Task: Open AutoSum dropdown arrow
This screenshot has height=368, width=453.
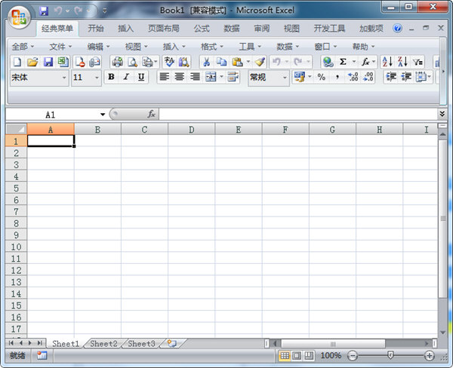Action: [354, 62]
